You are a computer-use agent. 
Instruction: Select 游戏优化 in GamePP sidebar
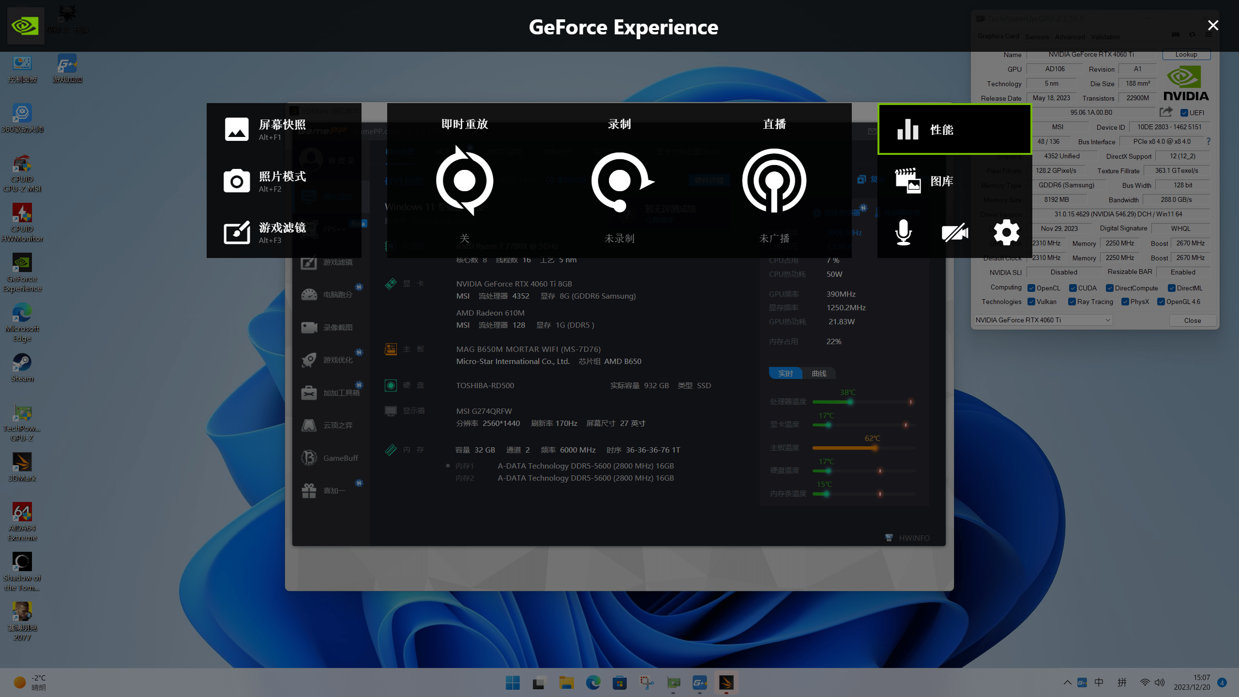[331, 360]
